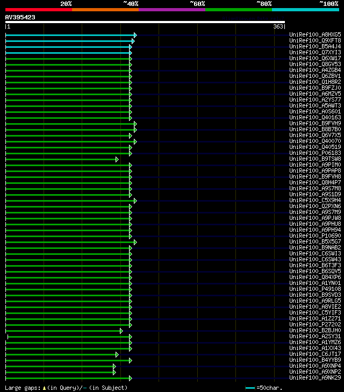Image resolution: width=344 pixels, height=392 pixels.
Task: Open the UniRef100_Q6XW17 hit
Action: pos(315,58)
